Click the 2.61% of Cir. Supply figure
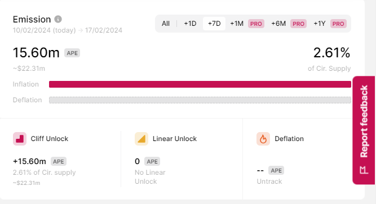Screen dimensions: 376x204 331,53
